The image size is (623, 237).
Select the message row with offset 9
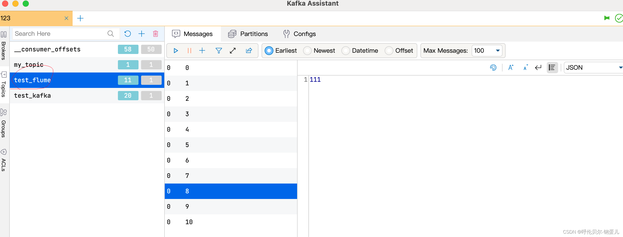(231, 207)
